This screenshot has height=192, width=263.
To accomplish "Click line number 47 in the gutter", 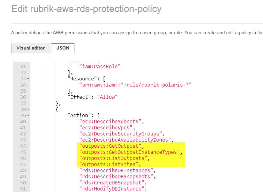I will 23,164.
